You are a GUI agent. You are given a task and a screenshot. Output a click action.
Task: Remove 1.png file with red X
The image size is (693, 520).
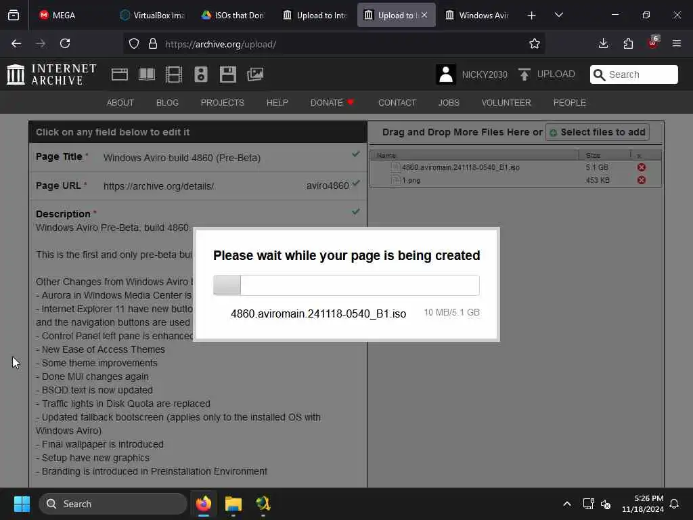[642, 180]
